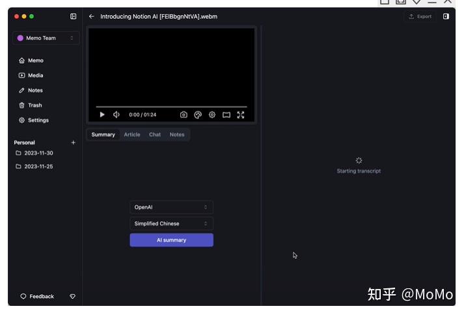Toggle theater mode icon
Screen dimensions: 466x315
point(226,115)
